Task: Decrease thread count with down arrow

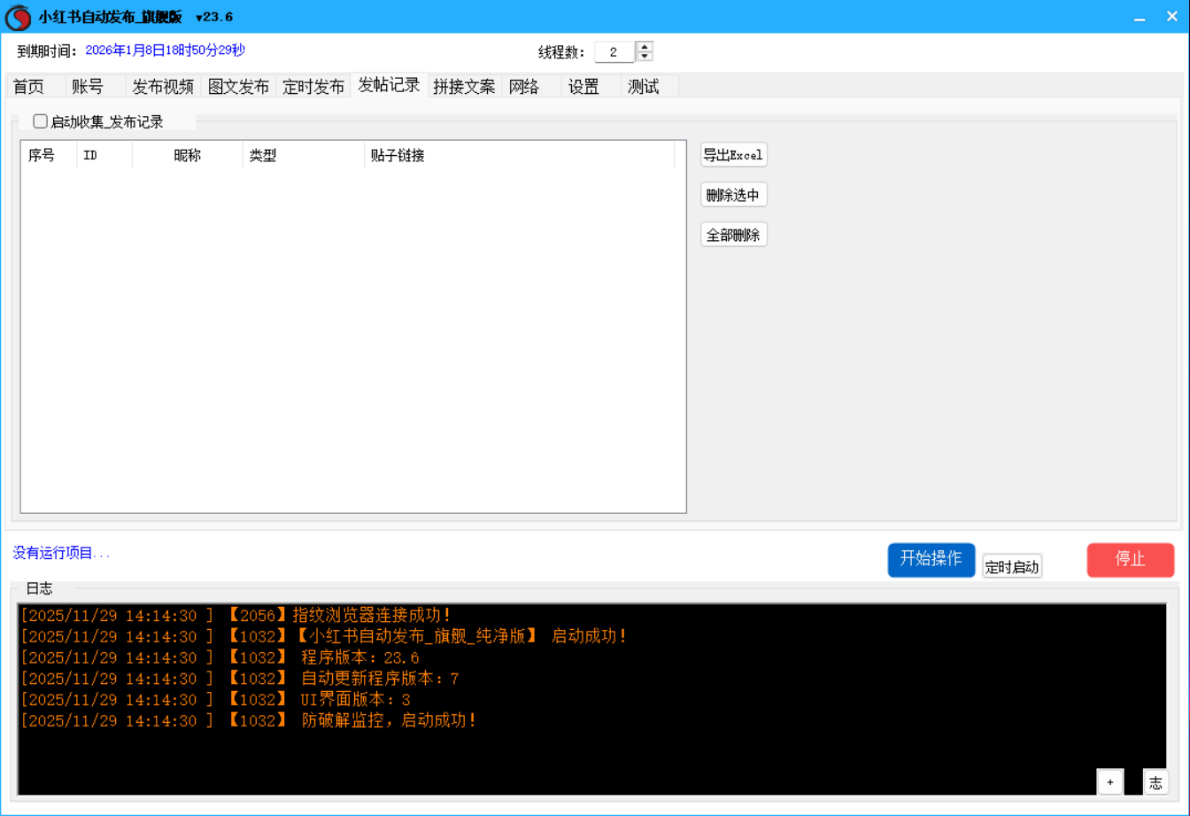Action: coord(645,57)
